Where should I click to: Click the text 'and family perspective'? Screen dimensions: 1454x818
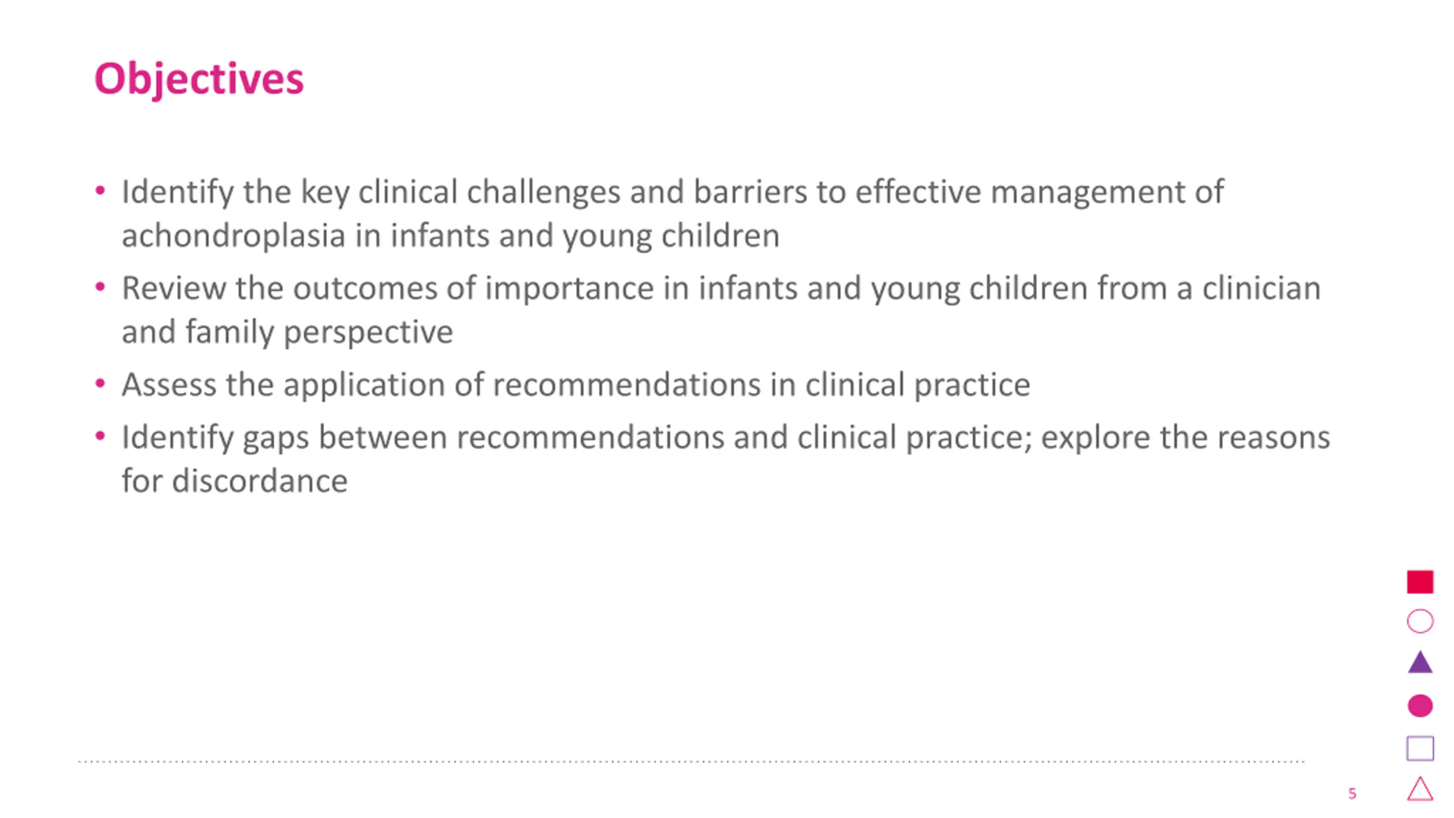(x=287, y=332)
